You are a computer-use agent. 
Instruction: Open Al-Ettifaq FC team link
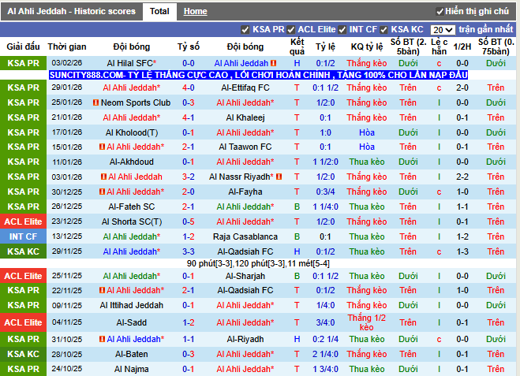(x=245, y=87)
